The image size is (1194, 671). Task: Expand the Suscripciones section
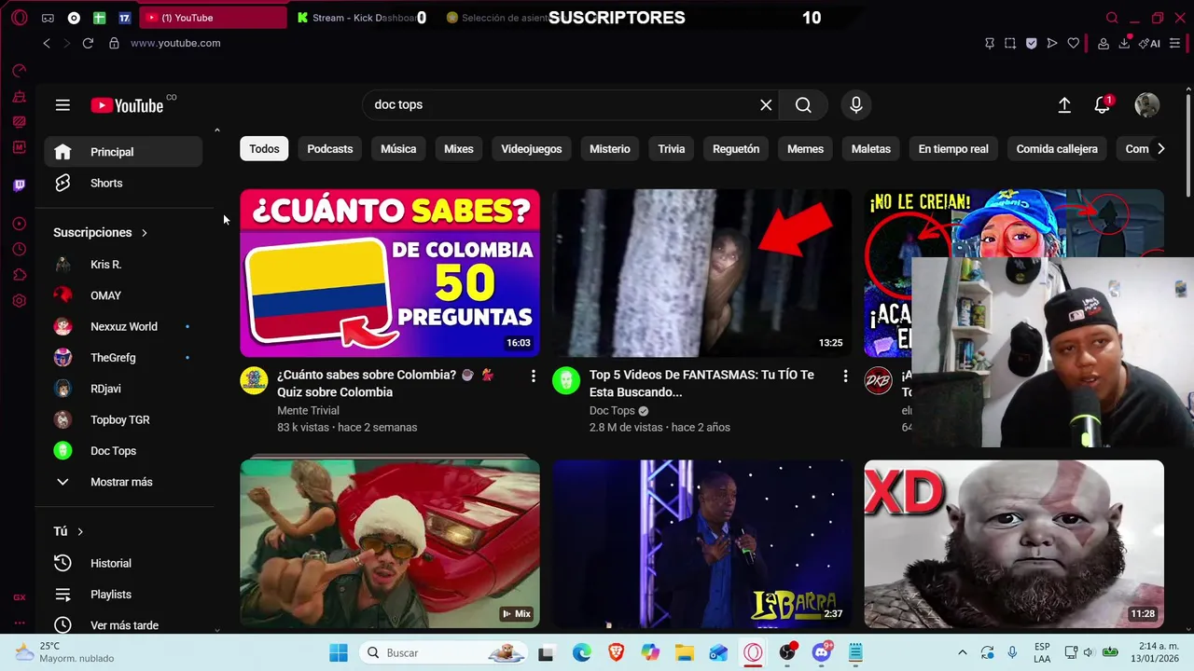(x=101, y=232)
